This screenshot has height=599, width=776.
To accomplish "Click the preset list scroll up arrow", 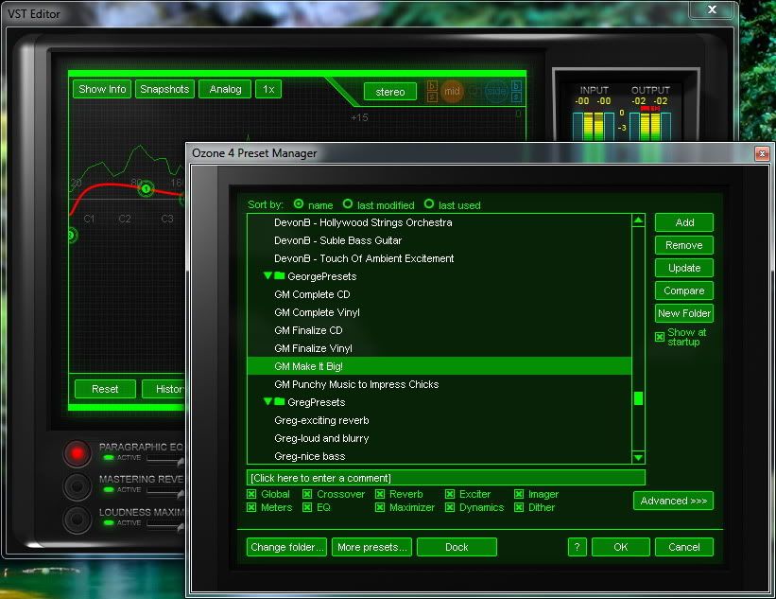I will tap(638, 220).
